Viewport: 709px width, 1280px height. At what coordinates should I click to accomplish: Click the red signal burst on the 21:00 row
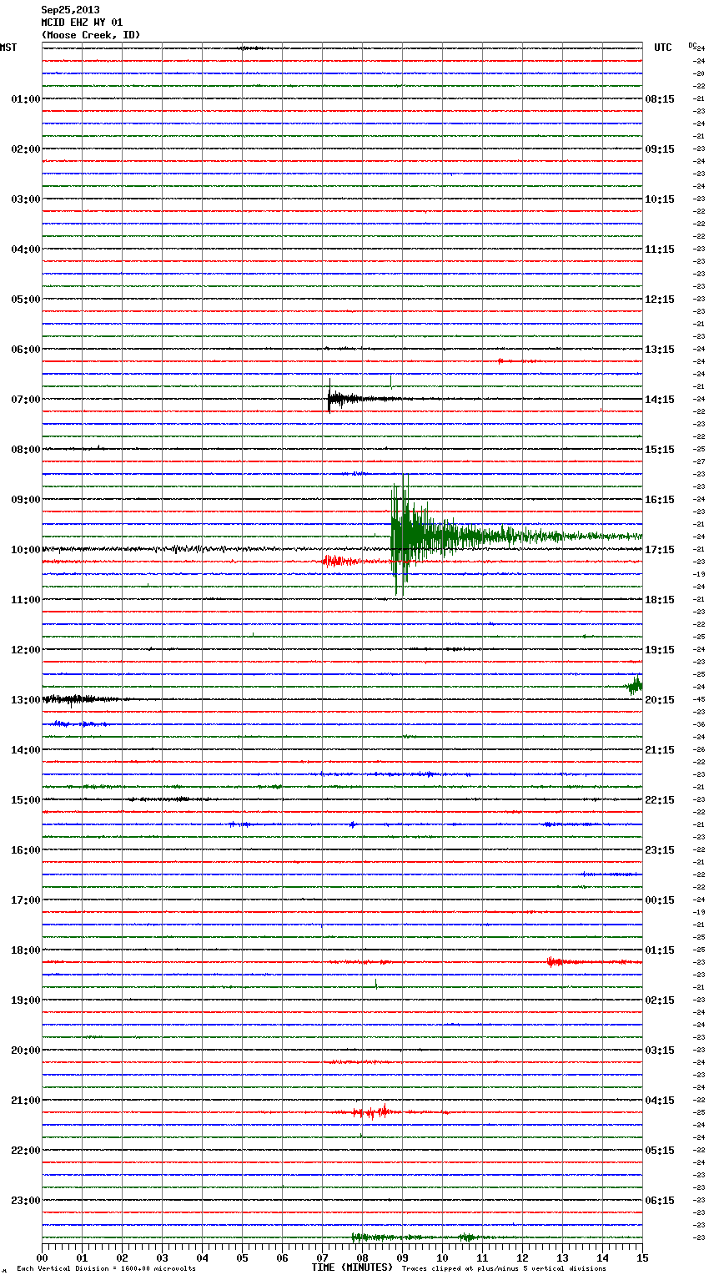[371, 1111]
